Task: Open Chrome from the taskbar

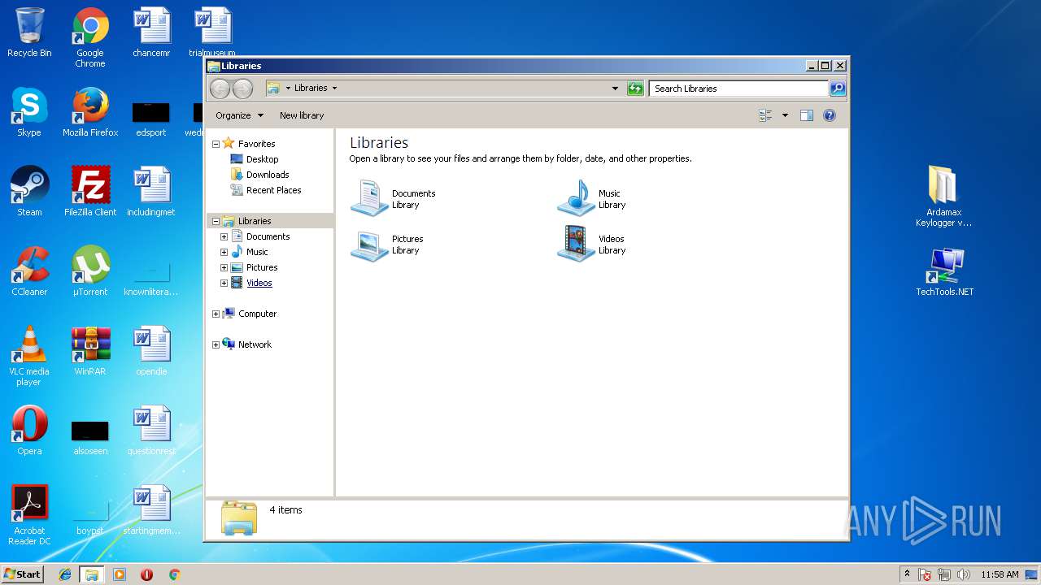Action: click(x=174, y=574)
